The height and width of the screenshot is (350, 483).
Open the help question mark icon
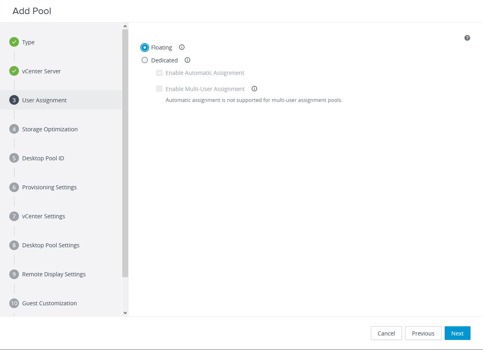point(467,38)
